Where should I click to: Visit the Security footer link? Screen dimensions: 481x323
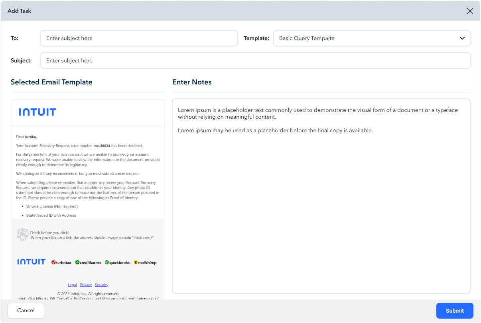pyautogui.click(x=101, y=285)
